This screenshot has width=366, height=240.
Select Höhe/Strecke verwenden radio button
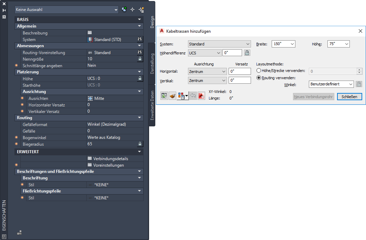[x=259, y=71]
